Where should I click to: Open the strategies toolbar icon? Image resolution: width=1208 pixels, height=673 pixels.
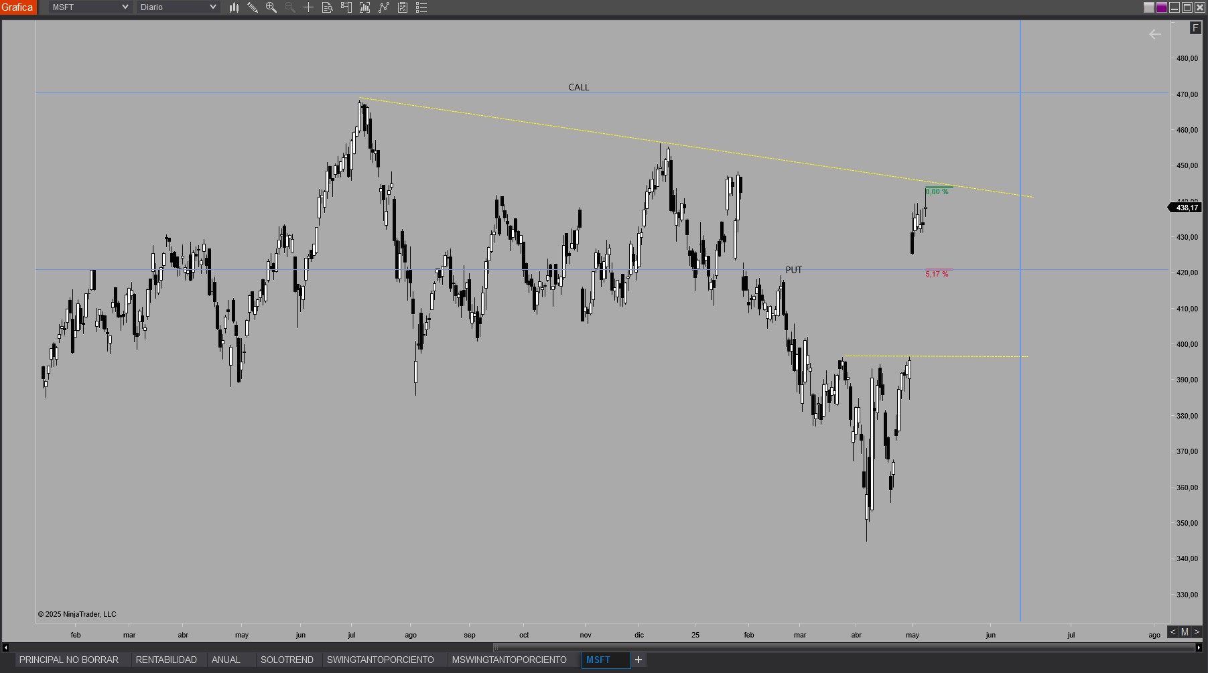[x=403, y=7]
